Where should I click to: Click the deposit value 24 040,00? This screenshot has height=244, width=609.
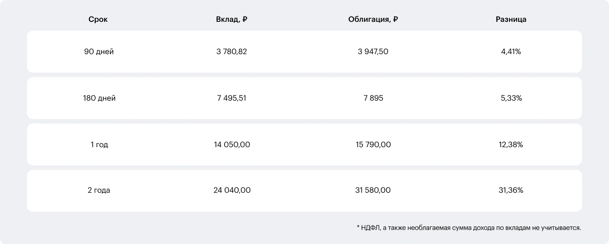232,190
